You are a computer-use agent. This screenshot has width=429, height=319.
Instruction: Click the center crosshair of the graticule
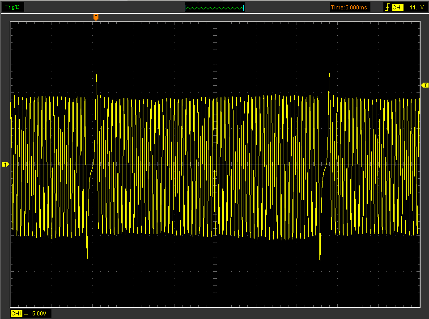coord(215,164)
